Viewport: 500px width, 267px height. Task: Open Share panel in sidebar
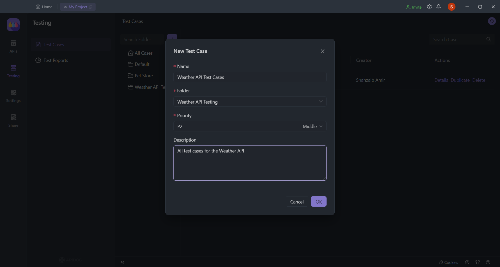point(13,120)
